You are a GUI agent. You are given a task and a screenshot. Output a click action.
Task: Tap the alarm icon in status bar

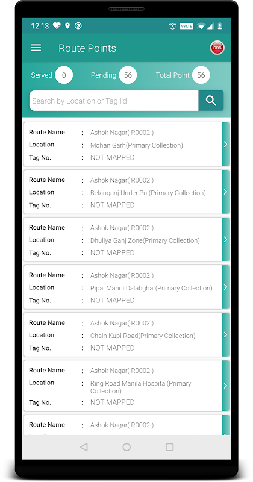click(172, 26)
